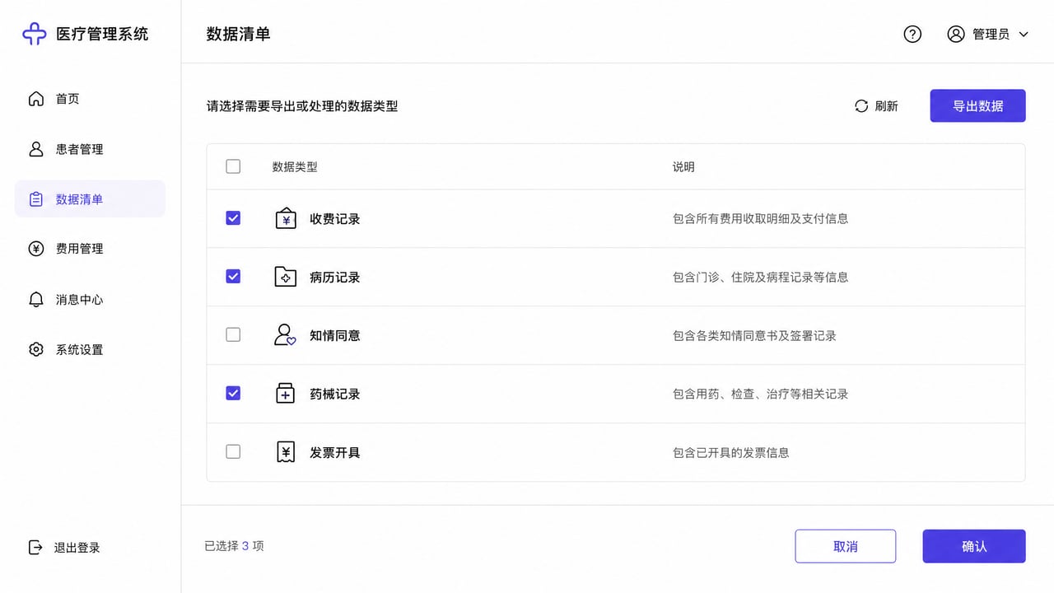This screenshot has height=593, width=1054.
Task: Open help via question mark icon
Action: 912,35
